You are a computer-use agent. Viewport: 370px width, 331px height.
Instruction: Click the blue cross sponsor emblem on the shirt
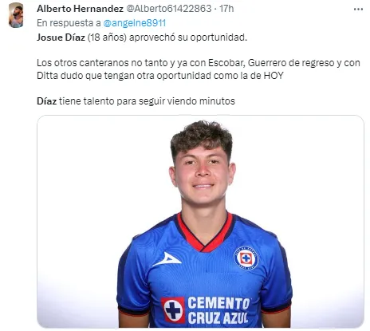[x=173, y=309]
